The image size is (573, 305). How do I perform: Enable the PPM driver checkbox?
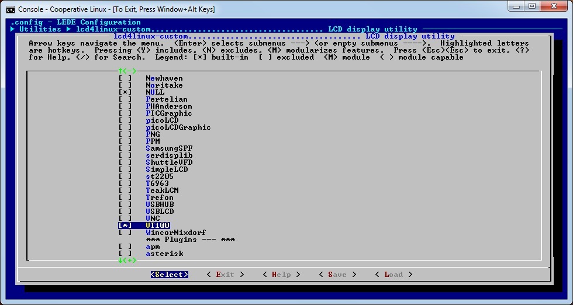pos(125,141)
